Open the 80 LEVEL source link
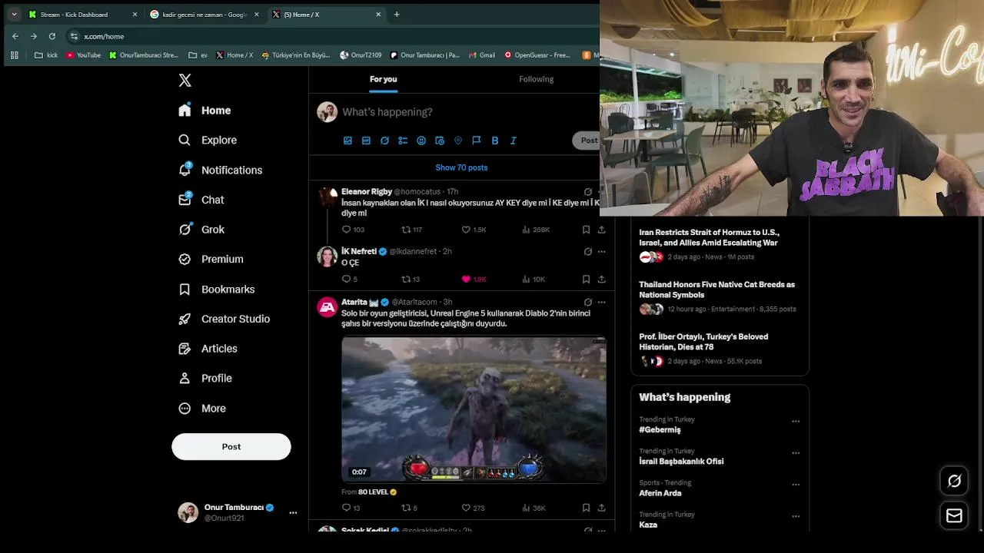 pos(377,492)
